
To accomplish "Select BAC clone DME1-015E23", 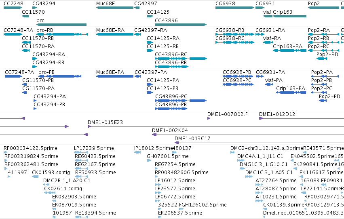I will click(x=216, y=127).
